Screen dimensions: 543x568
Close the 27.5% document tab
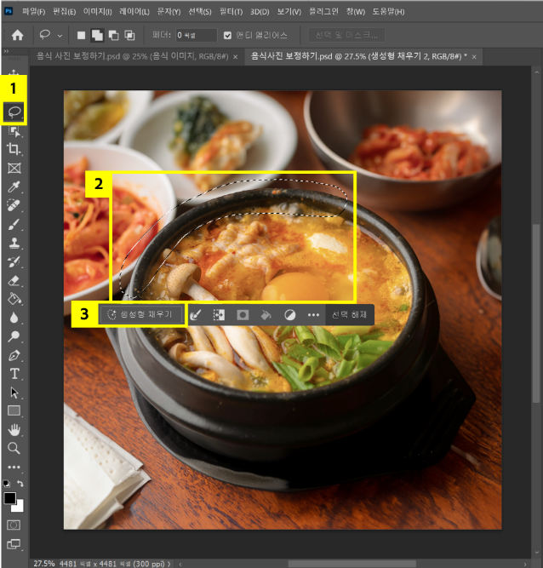click(x=474, y=57)
